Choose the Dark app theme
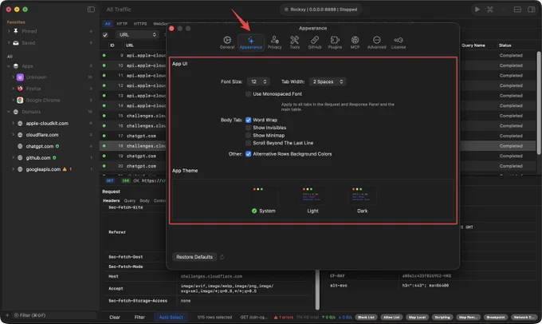Image resolution: width=542 pixels, height=324 pixels. [x=362, y=200]
